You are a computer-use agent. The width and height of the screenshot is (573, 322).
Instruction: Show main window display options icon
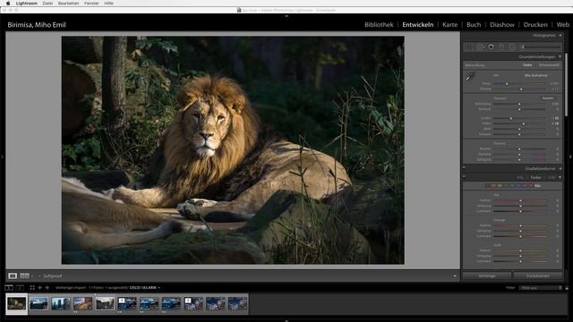[x=9, y=288]
